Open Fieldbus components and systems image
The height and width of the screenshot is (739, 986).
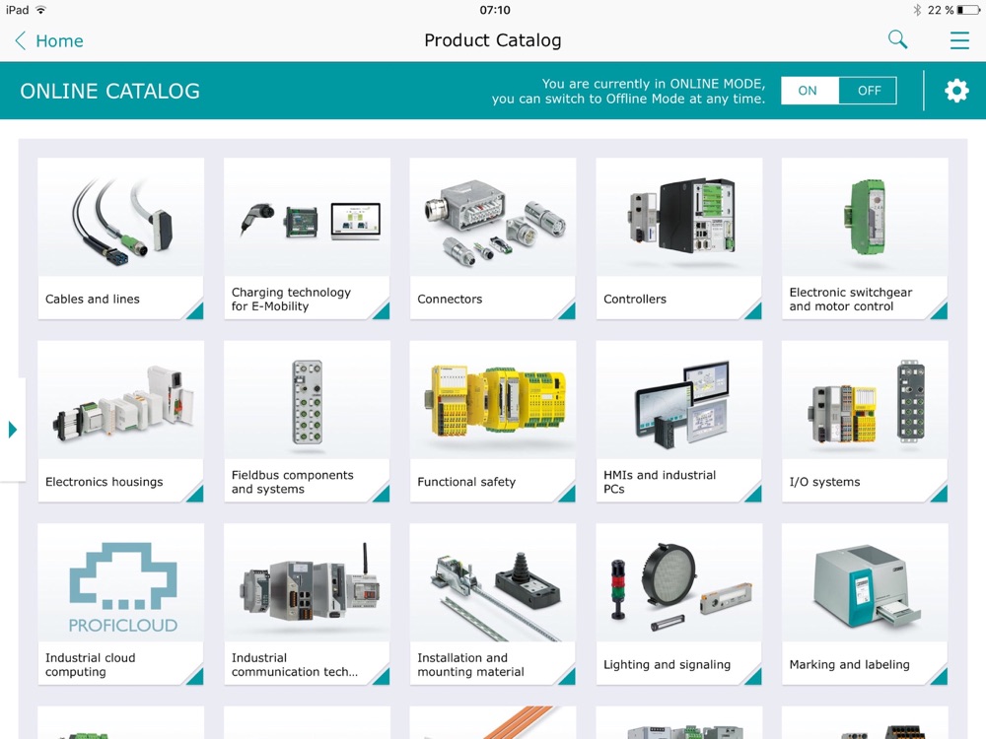(x=307, y=400)
